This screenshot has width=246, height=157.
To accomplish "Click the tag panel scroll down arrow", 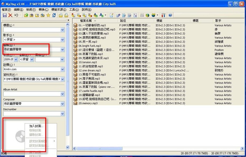I will pyautogui.click(x=68, y=147).
